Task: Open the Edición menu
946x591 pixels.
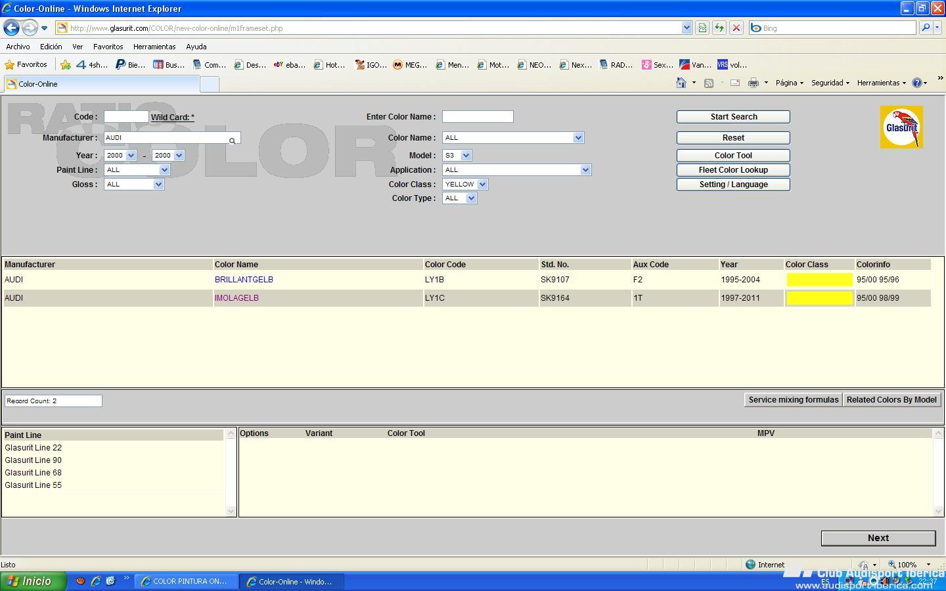Action: coord(51,47)
